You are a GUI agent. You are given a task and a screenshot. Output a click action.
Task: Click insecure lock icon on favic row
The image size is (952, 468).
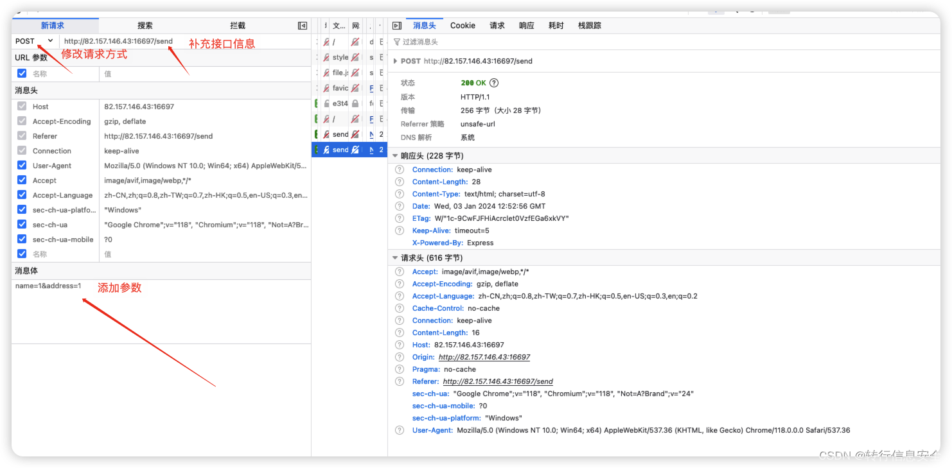[x=355, y=88]
